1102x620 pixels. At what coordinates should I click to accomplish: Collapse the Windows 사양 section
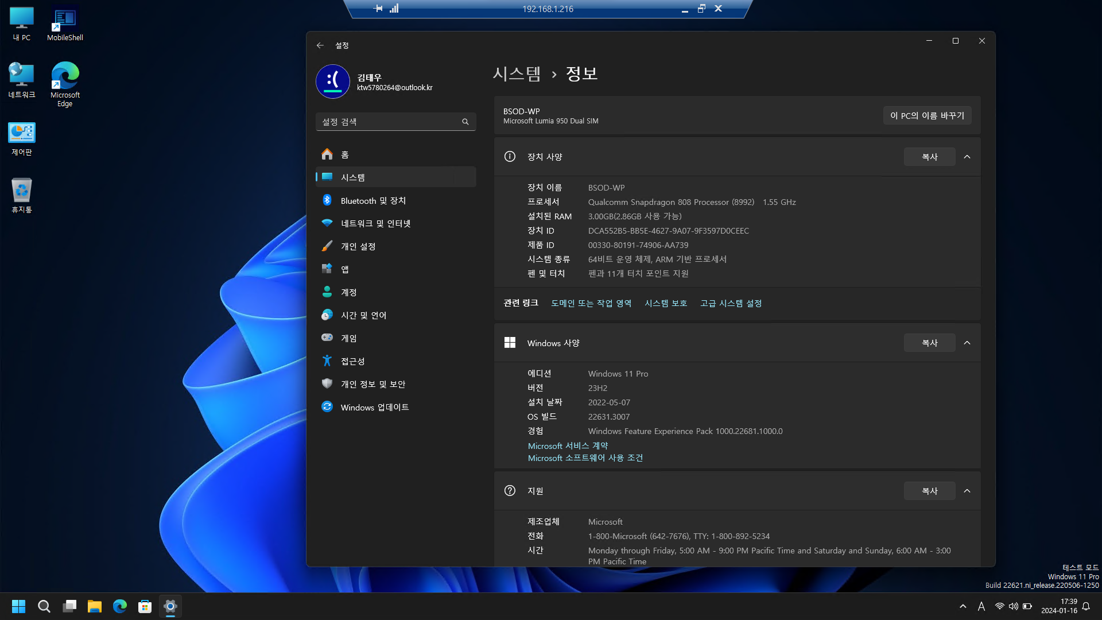pyautogui.click(x=967, y=343)
